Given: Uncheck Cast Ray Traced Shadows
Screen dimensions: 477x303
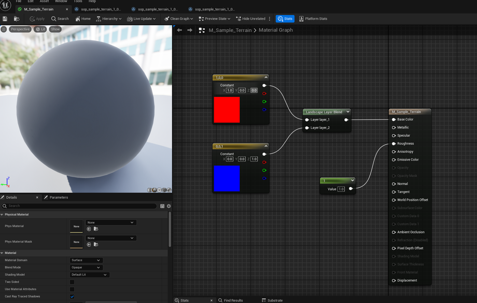Looking at the screenshot, I should 72,297.
